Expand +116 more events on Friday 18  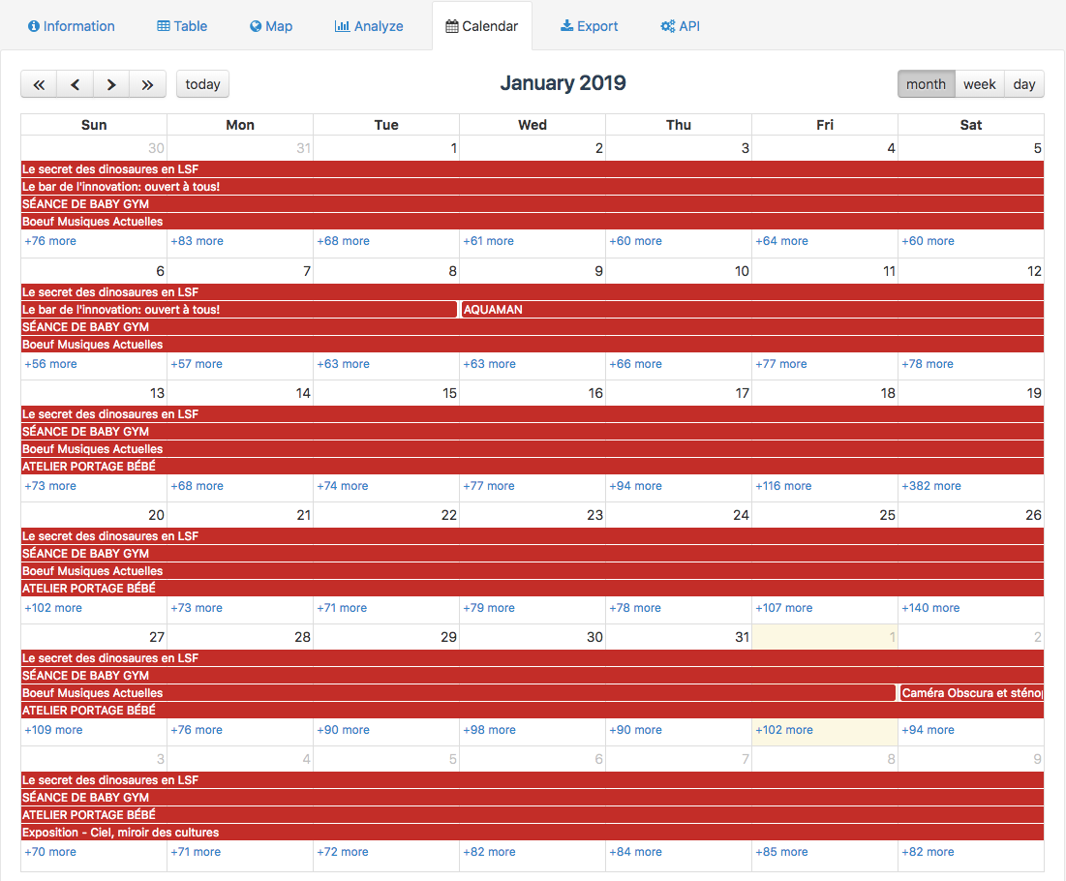coord(783,486)
